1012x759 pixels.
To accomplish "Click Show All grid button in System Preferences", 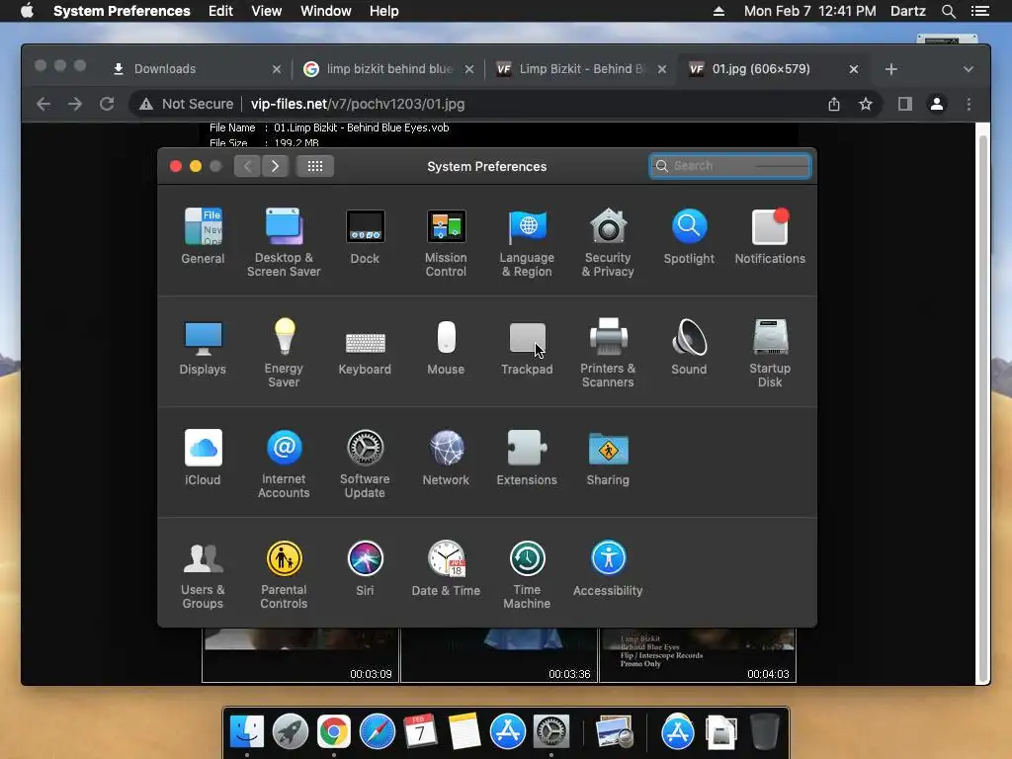I will pyautogui.click(x=315, y=166).
